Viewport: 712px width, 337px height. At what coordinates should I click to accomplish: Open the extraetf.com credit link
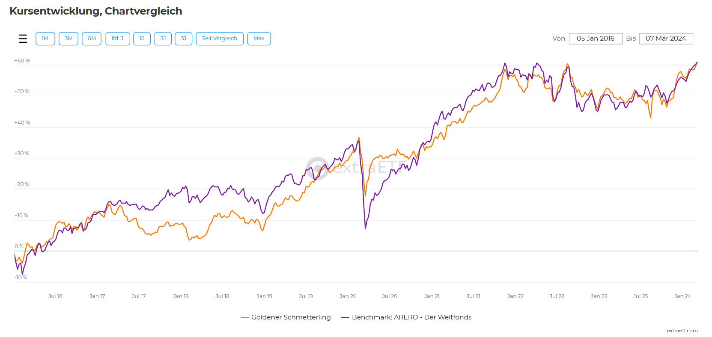[682, 331]
